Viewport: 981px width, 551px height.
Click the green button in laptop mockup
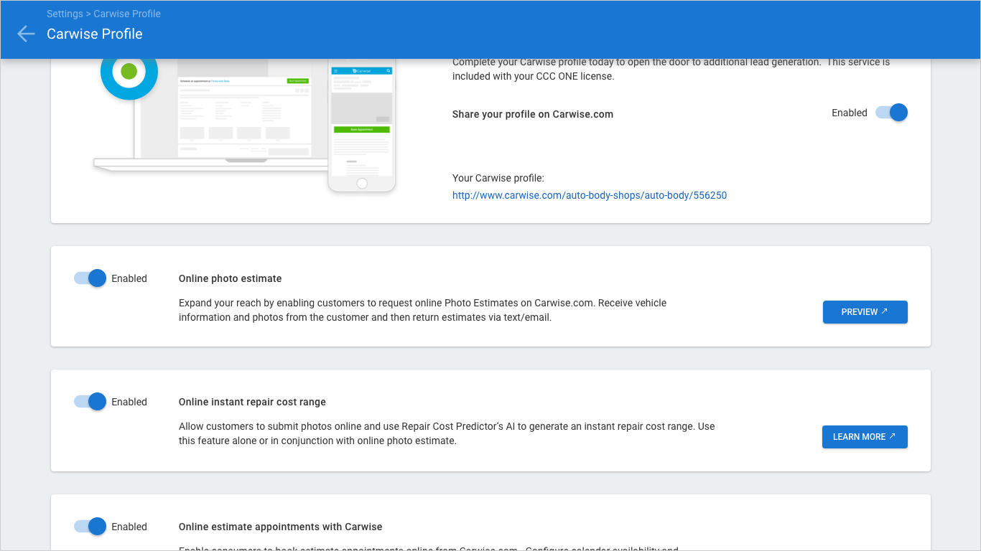(297, 81)
